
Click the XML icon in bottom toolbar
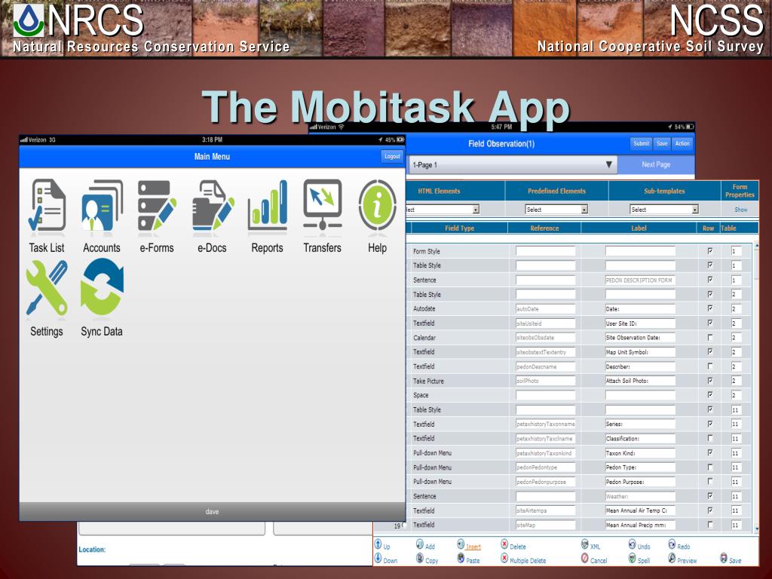click(584, 544)
